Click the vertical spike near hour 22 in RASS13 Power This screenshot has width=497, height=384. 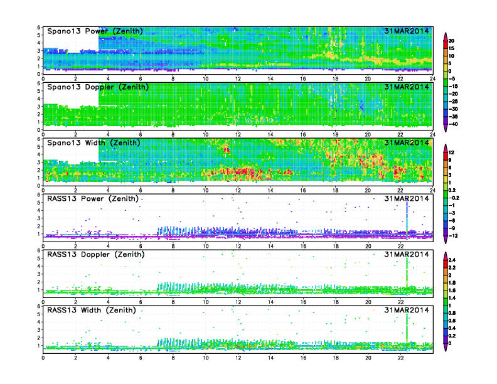pyautogui.click(x=407, y=217)
